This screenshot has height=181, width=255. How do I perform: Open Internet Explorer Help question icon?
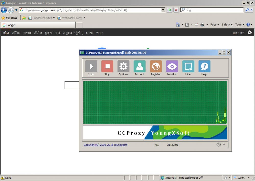[x=248, y=25]
